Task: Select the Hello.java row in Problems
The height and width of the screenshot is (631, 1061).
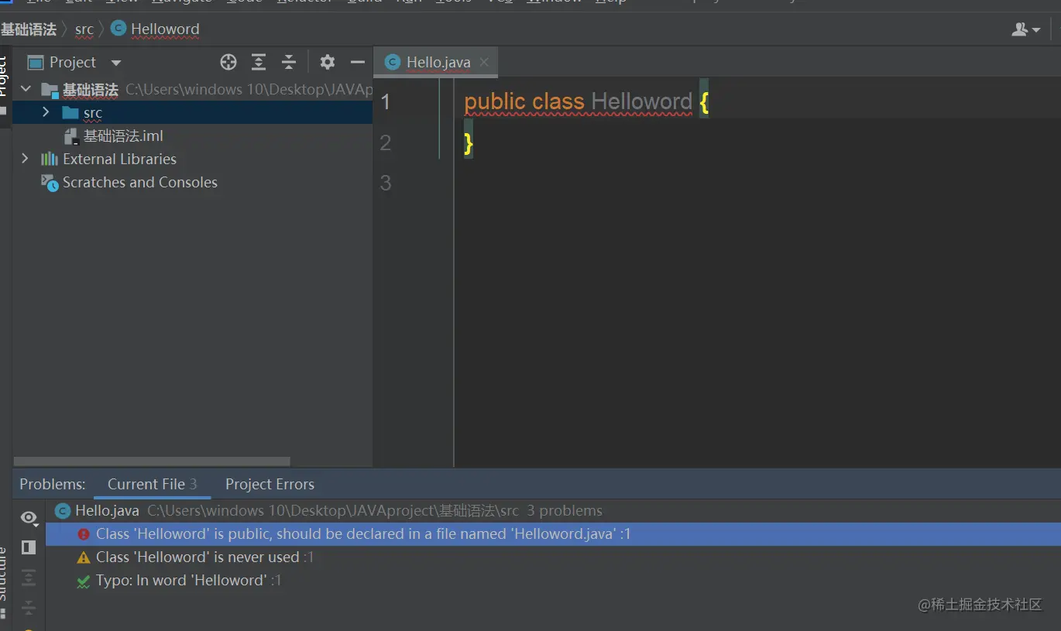Action: click(553, 511)
